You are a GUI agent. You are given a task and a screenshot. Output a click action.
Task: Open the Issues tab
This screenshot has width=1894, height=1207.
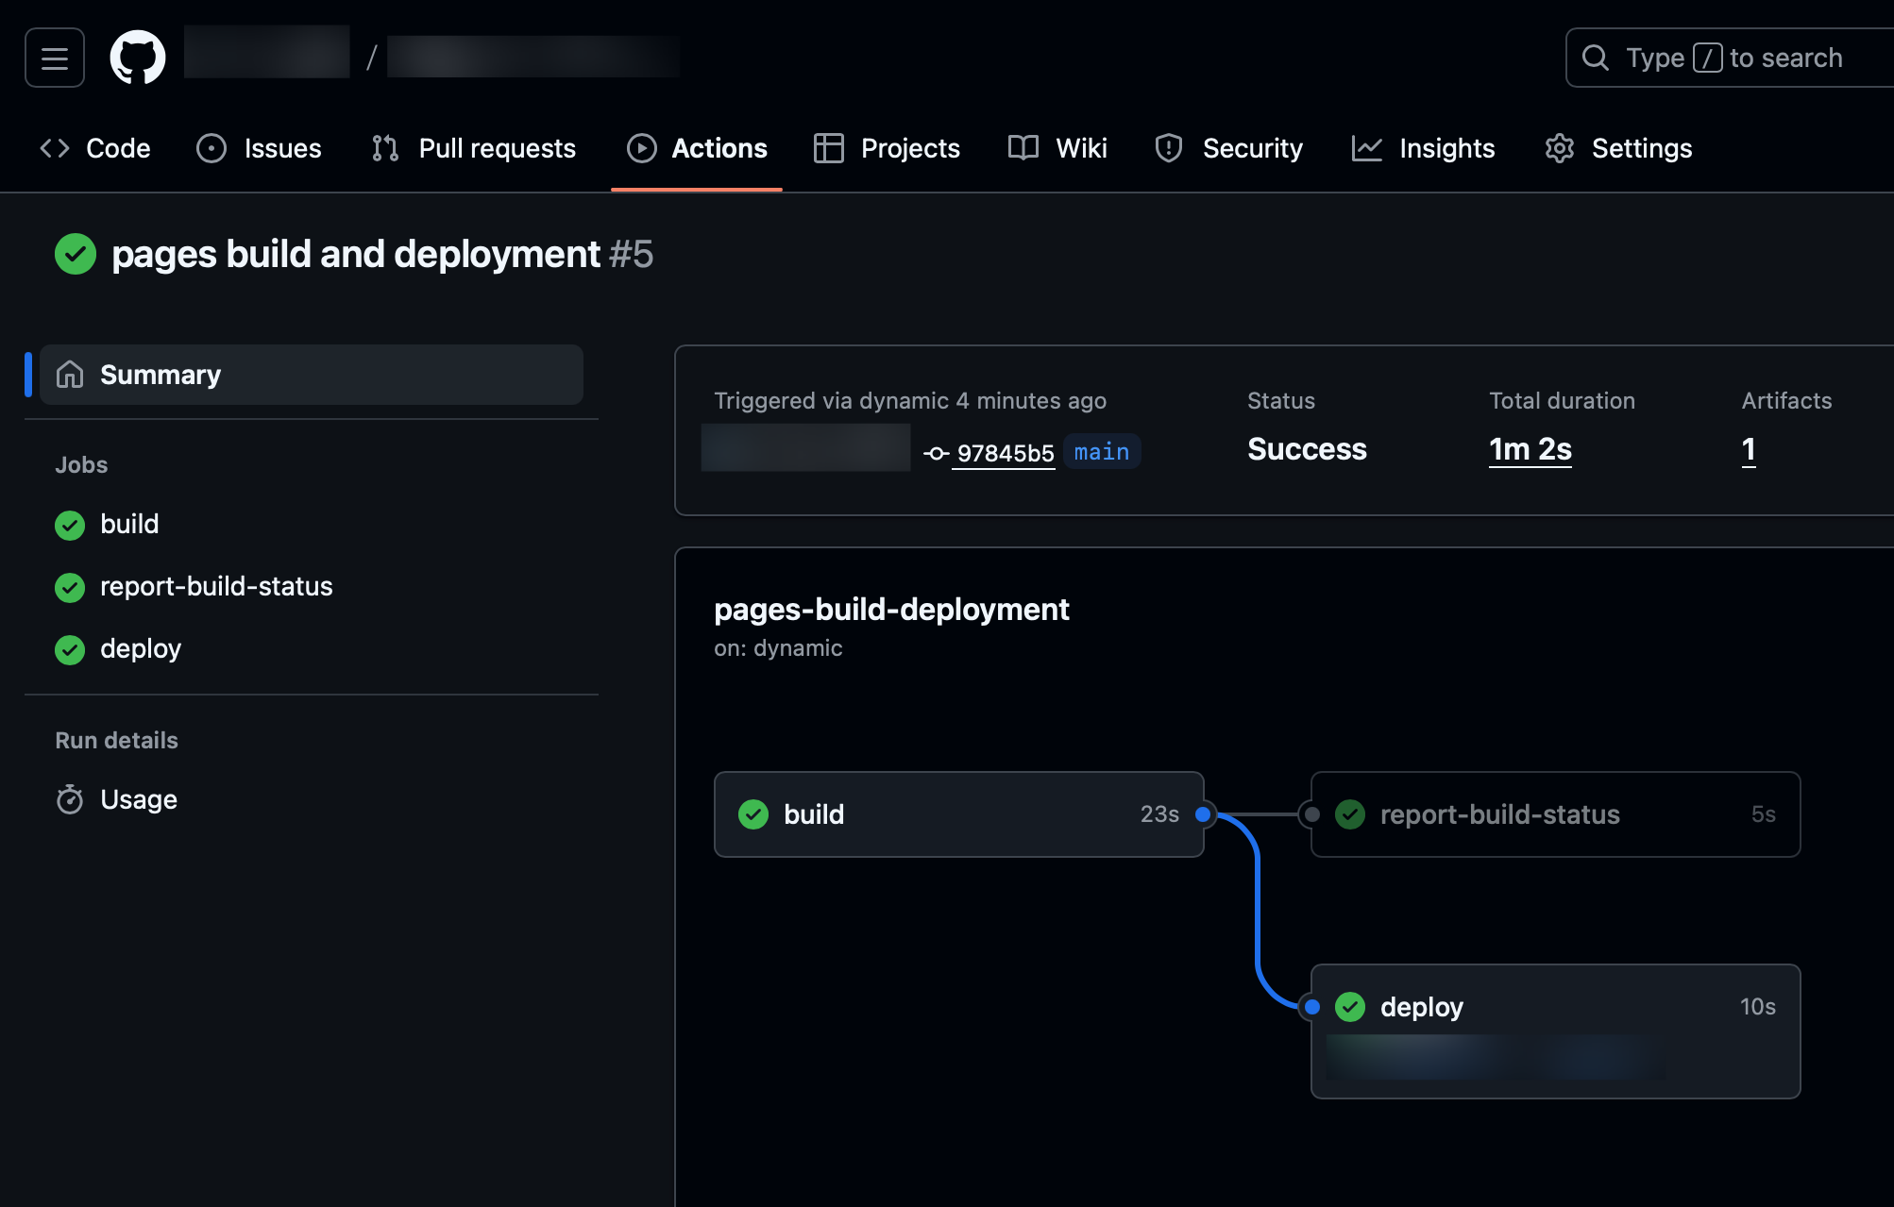[x=259, y=148]
